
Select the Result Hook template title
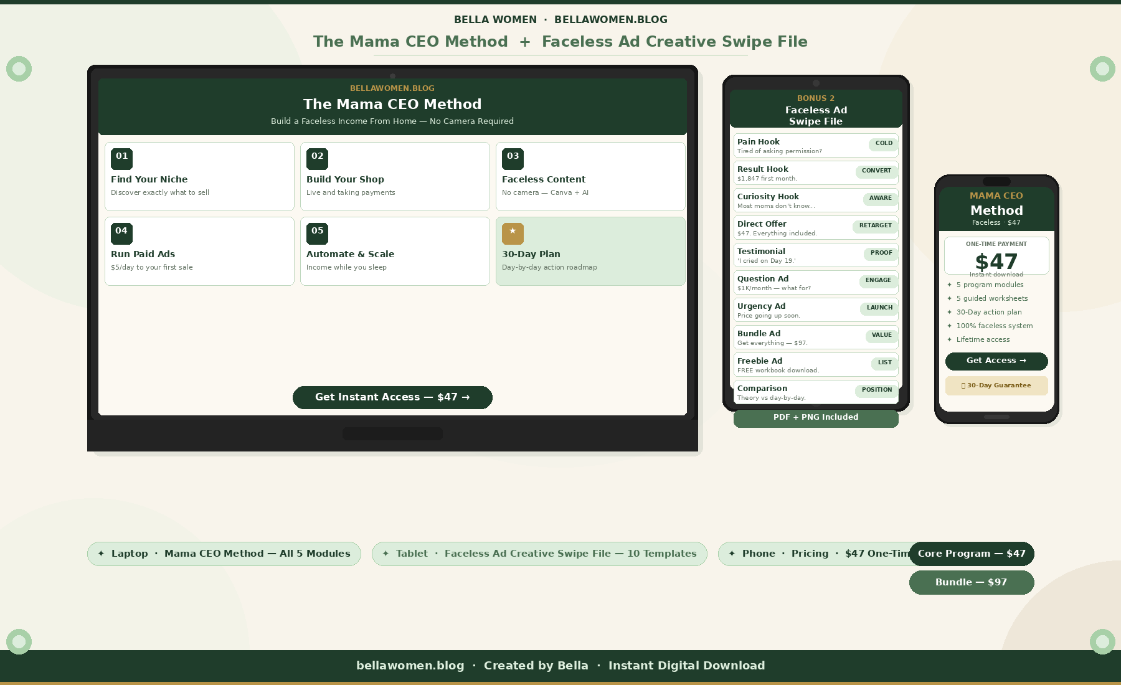click(x=762, y=169)
